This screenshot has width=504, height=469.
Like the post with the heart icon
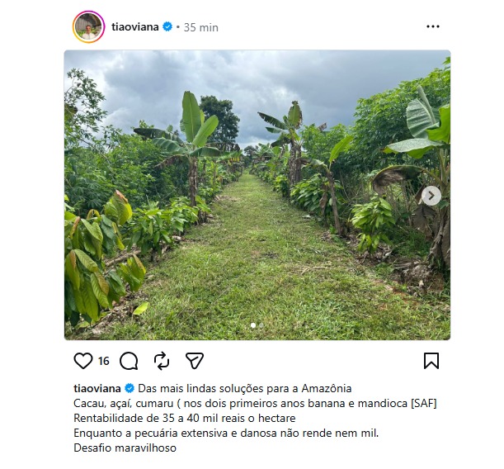pyautogui.click(x=83, y=361)
